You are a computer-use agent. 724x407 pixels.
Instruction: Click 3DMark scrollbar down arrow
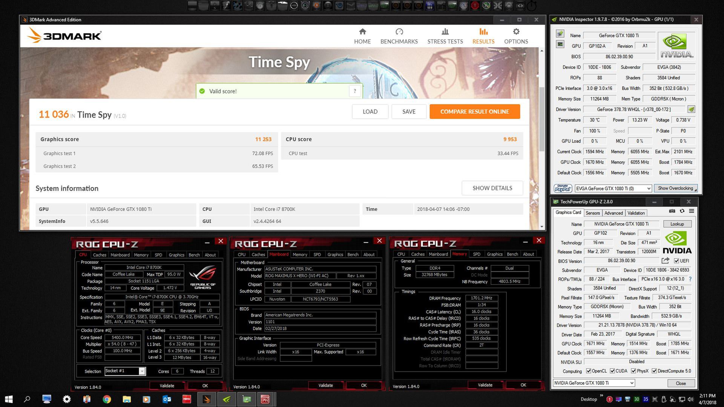coord(542,226)
